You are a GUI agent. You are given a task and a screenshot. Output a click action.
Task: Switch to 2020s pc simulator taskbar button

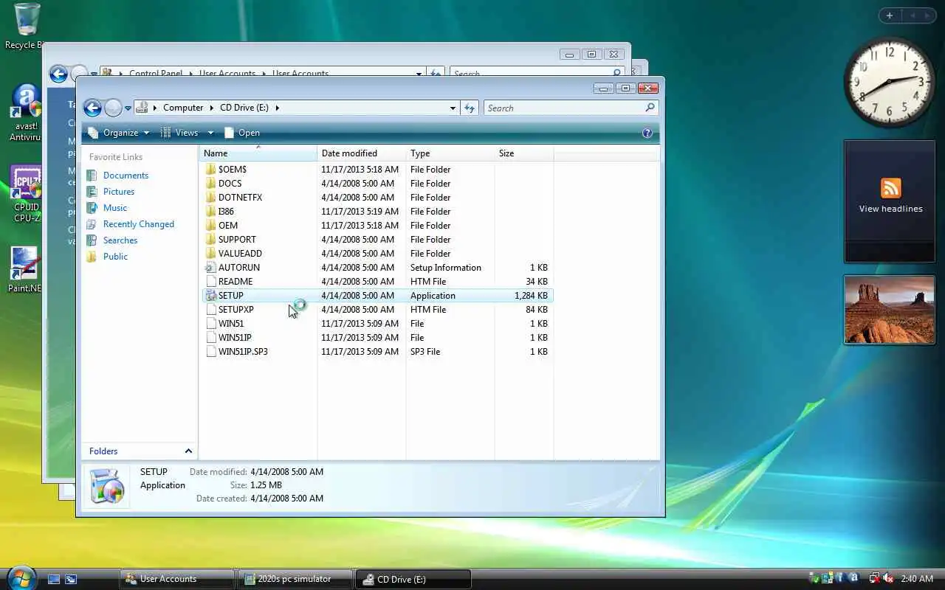pos(295,579)
